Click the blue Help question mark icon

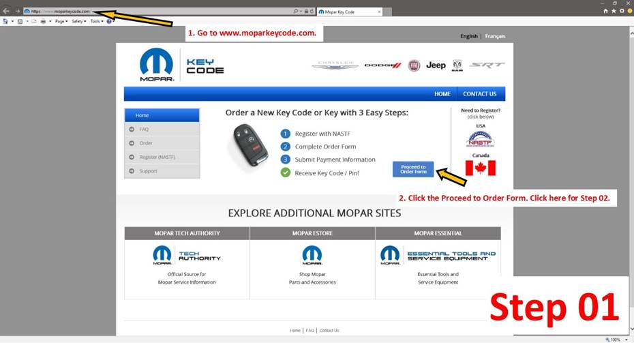tap(109, 21)
